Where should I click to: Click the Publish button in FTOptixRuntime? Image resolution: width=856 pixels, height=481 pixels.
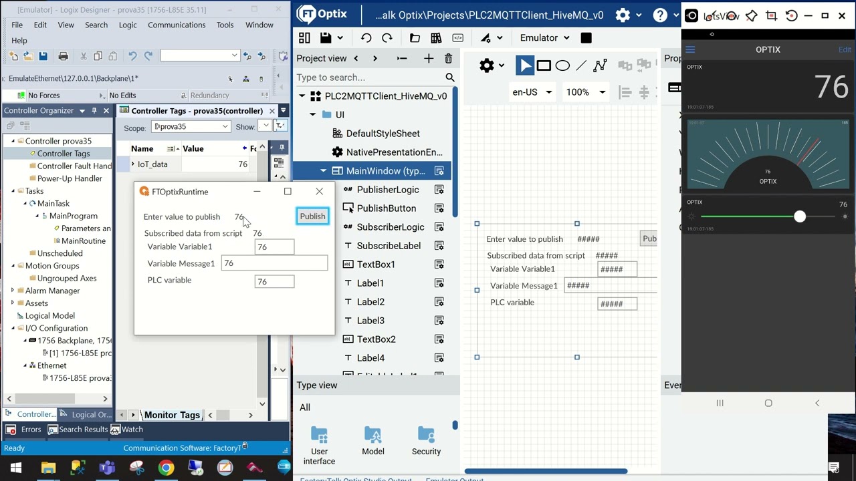[312, 216]
